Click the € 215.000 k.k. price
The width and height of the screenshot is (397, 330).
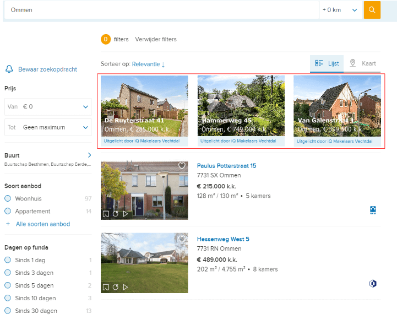click(x=216, y=186)
